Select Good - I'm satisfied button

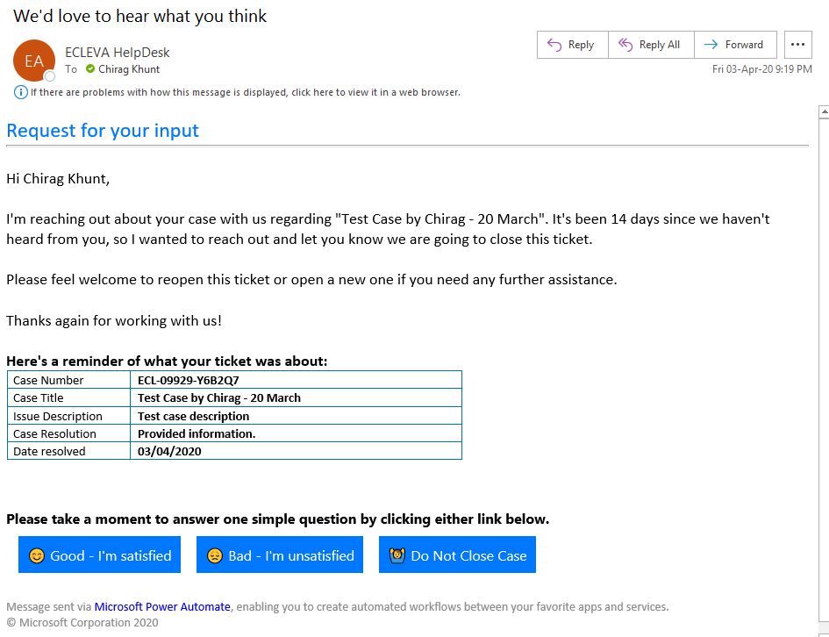tap(99, 555)
